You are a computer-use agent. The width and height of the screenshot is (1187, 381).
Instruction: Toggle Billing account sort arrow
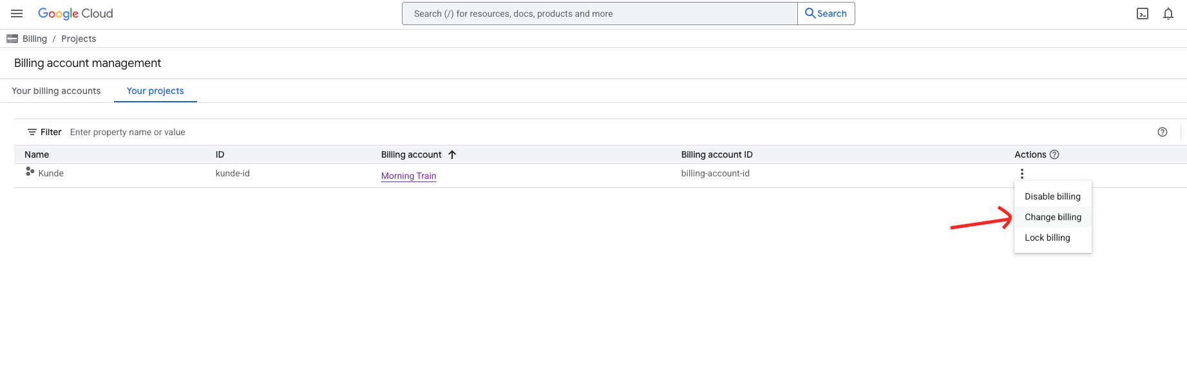pyautogui.click(x=452, y=154)
